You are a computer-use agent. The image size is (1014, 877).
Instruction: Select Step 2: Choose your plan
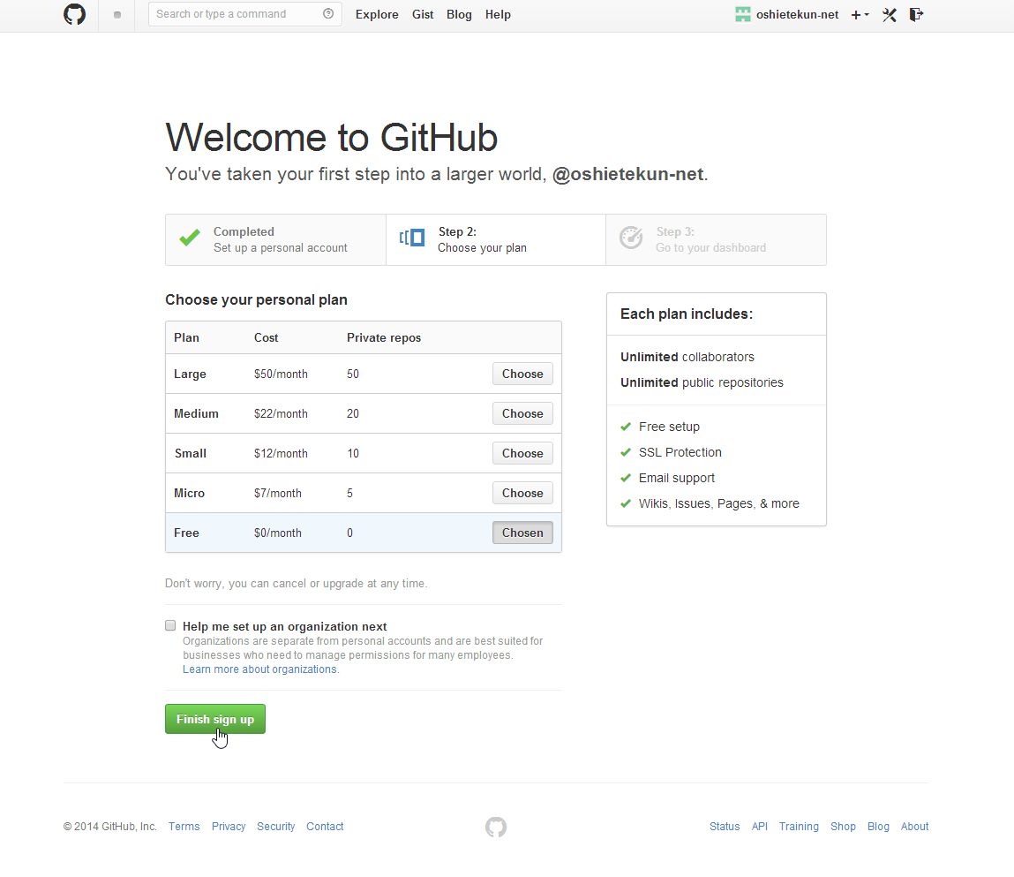pos(496,239)
